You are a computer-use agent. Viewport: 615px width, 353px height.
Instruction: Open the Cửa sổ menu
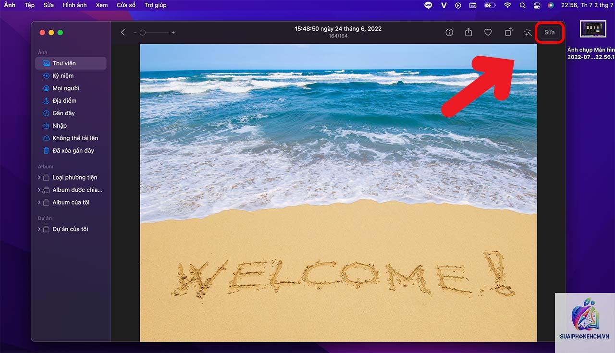pyautogui.click(x=126, y=5)
